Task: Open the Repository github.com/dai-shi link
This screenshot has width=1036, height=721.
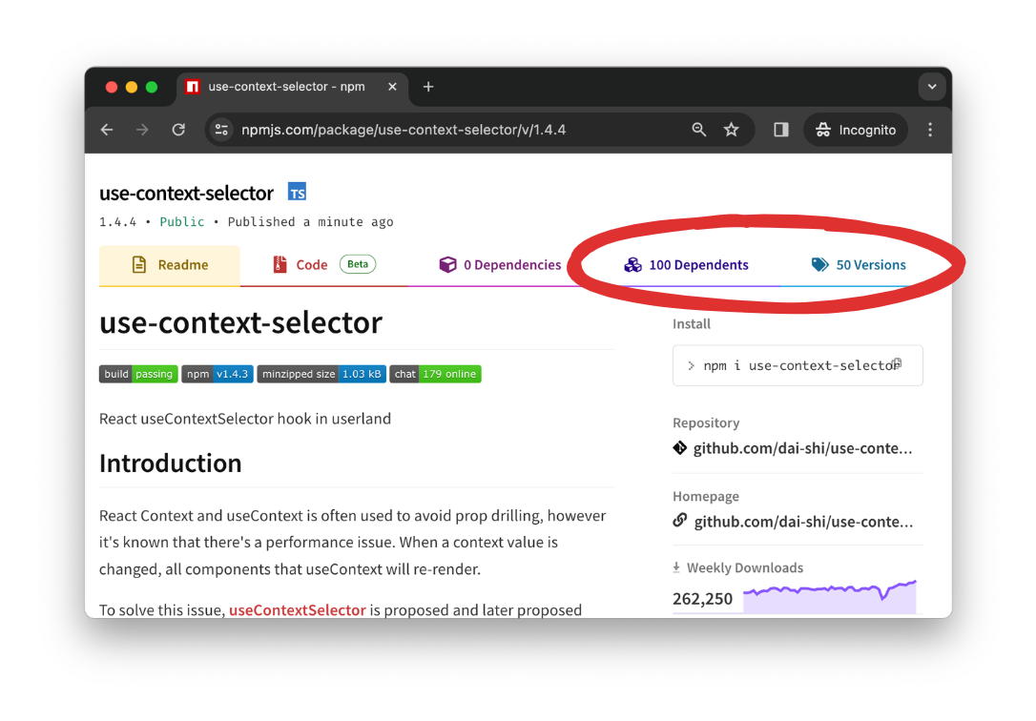Action: tap(802, 448)
